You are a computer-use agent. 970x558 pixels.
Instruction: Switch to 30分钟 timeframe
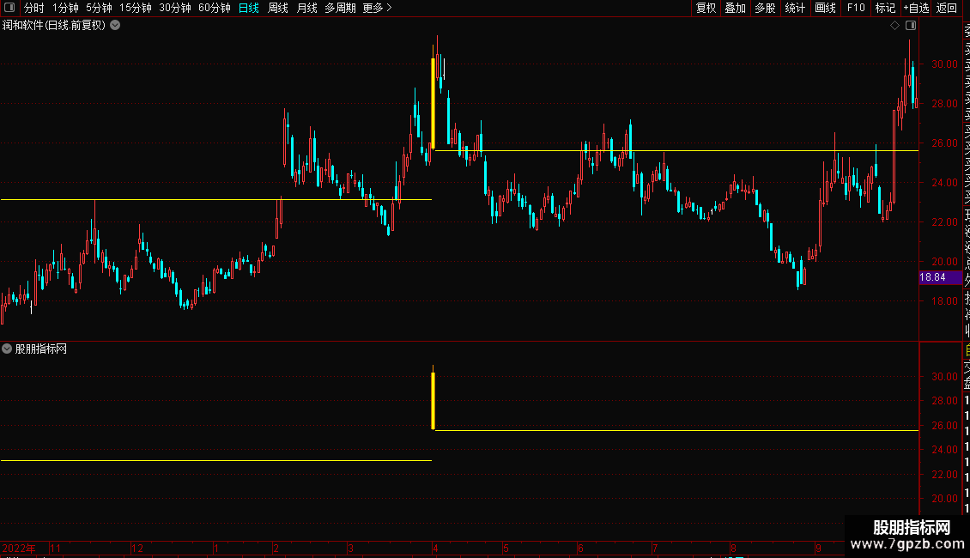point(174,8)
